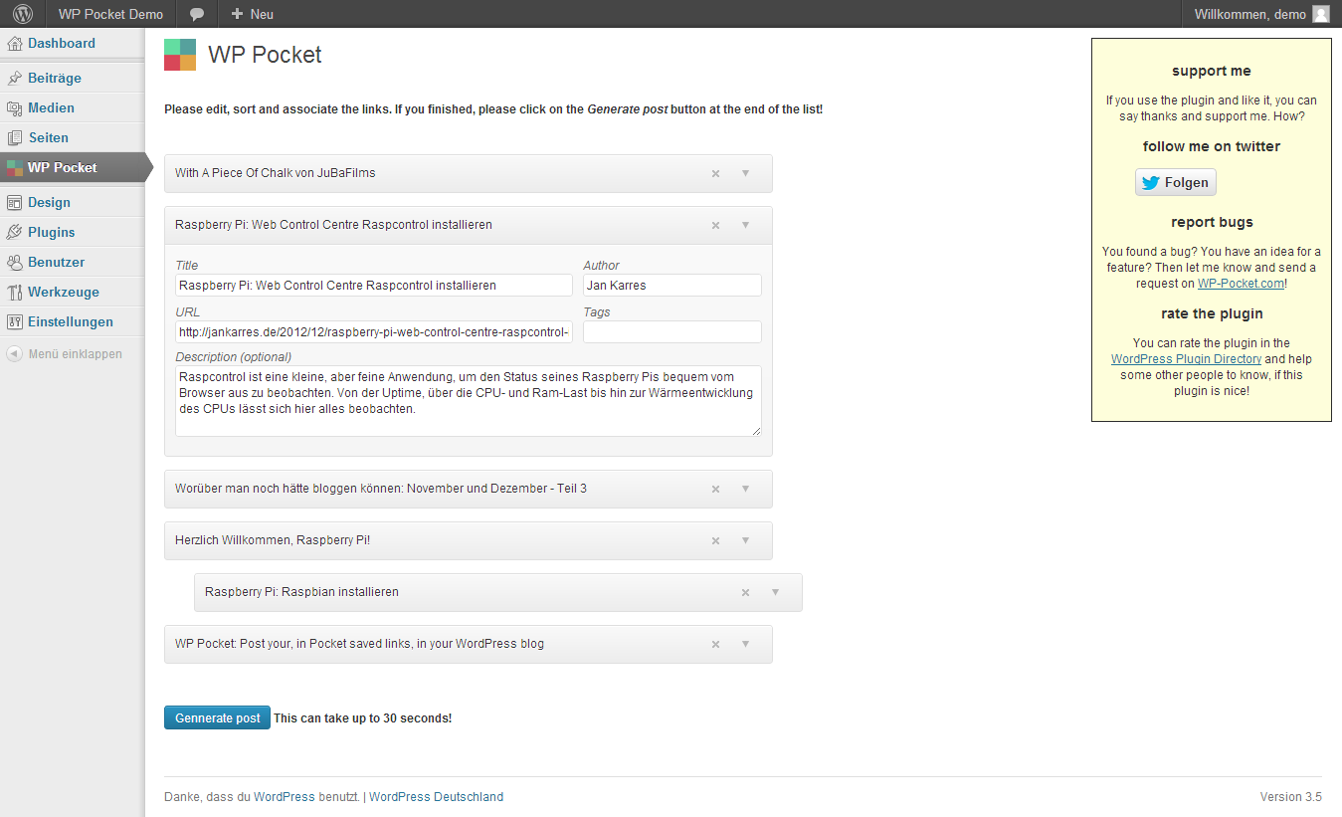Viewport: 1342px width, 817px height.
Task: Open the WordPress Plugin Directory link
Action: pyautogui.click(x=1186, y=359)
